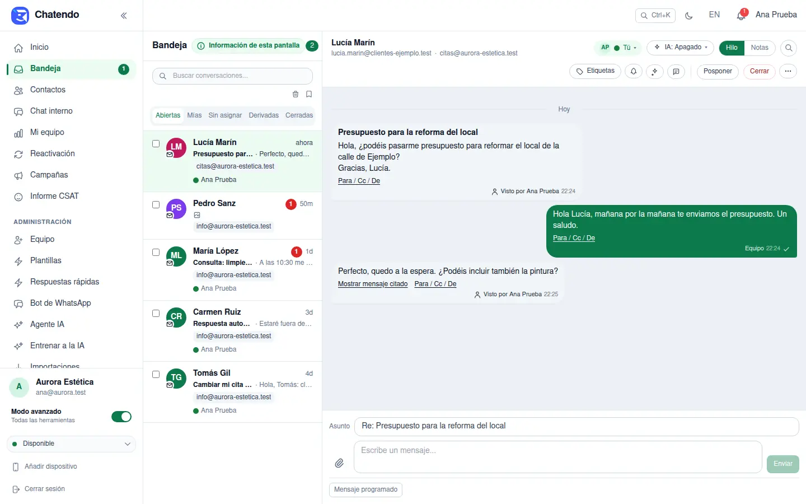Click the Posponer button

click(x=718, y=71)
